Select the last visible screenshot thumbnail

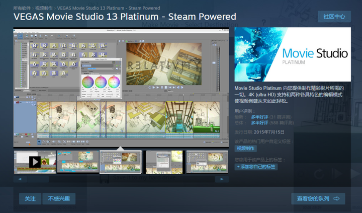207,162
